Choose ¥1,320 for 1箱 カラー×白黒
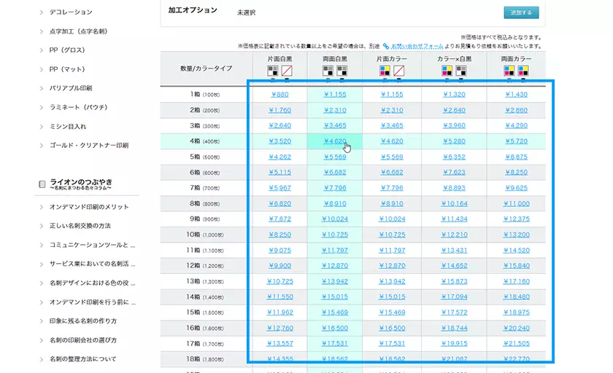 tap(454, 95)
